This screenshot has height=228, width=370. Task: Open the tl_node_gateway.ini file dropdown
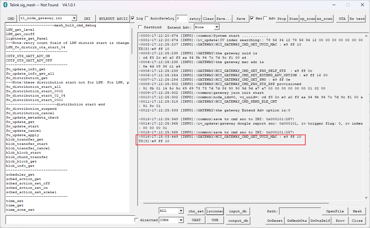click(74, 18)
